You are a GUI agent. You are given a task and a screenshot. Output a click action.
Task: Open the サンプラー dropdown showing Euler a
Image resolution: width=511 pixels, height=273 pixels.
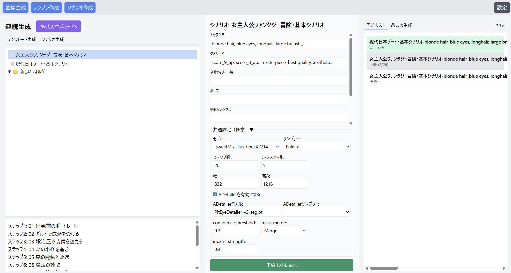click(317, 147)
